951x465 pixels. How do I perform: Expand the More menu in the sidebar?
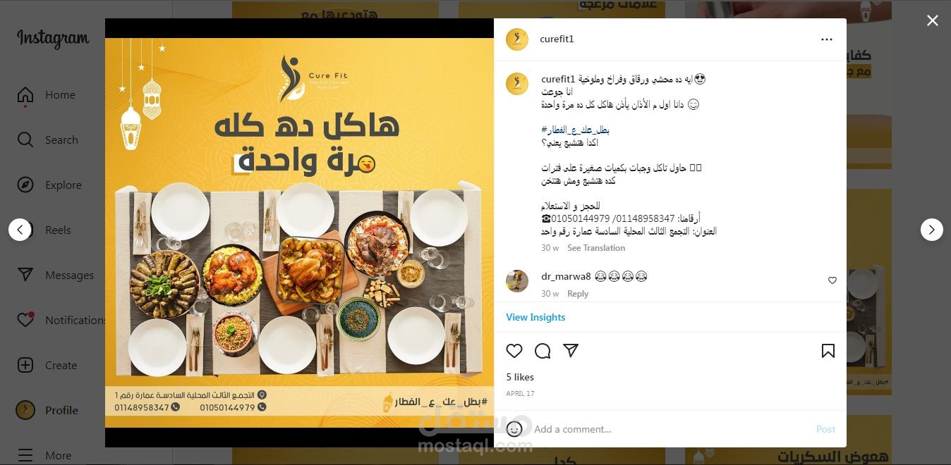point(44,455)
